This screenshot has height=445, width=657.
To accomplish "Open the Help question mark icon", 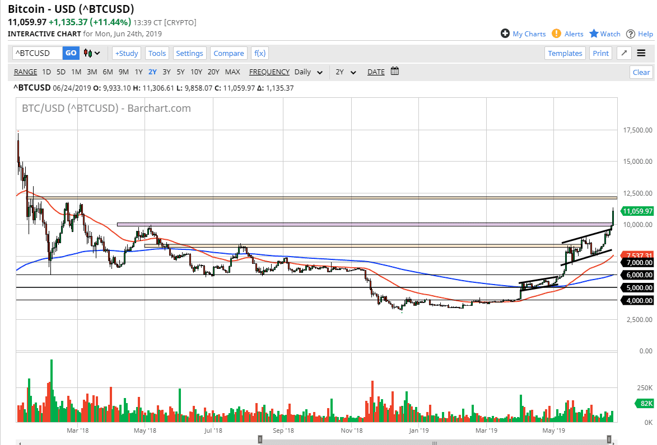I will (631, 34).
